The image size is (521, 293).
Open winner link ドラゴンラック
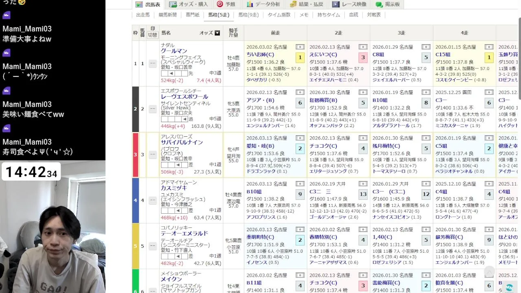click(261, 171)
